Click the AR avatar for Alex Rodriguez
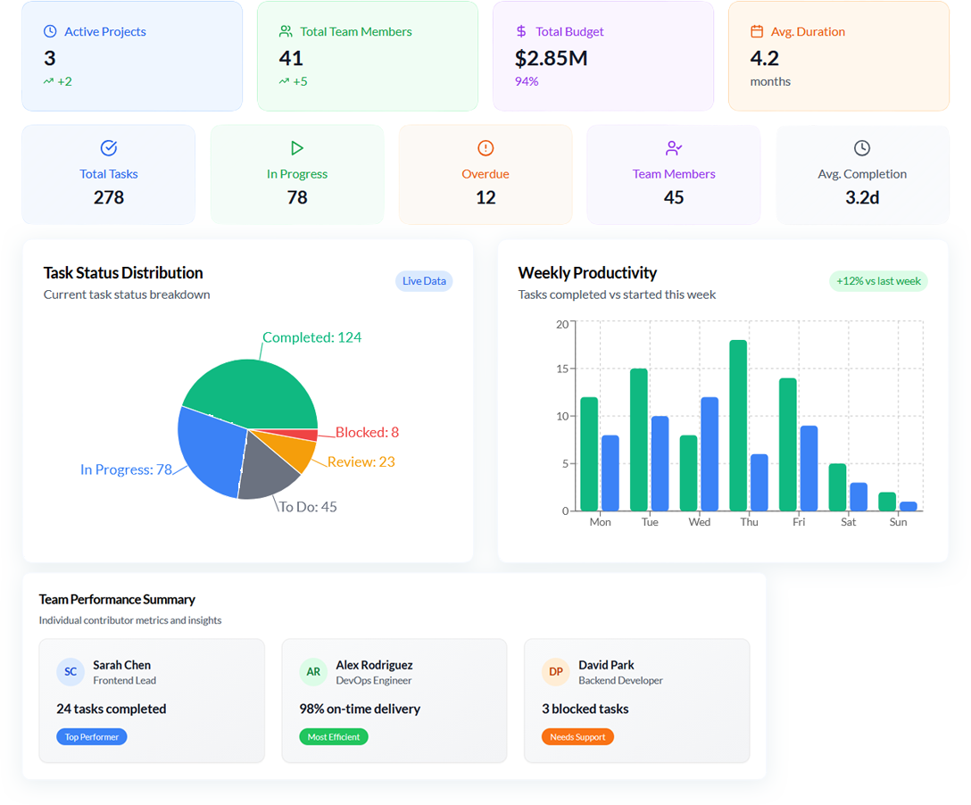 click(313, 672)
